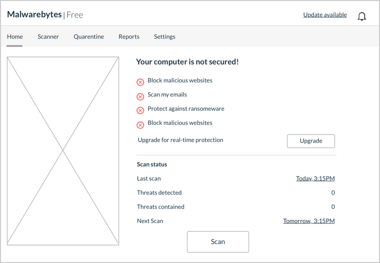Click the Upgrade for real-time protection text
380x263 pixels.
click(180, 140)
